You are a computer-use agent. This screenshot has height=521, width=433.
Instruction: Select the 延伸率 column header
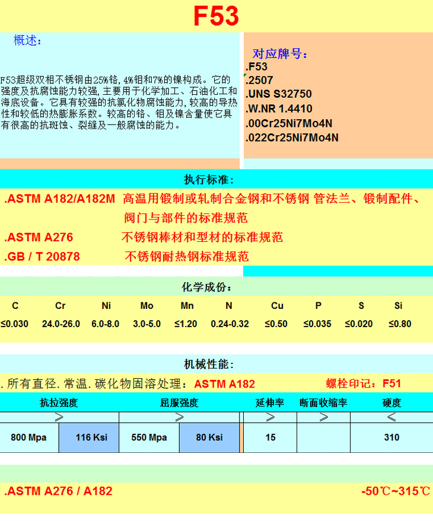point(270,402)
